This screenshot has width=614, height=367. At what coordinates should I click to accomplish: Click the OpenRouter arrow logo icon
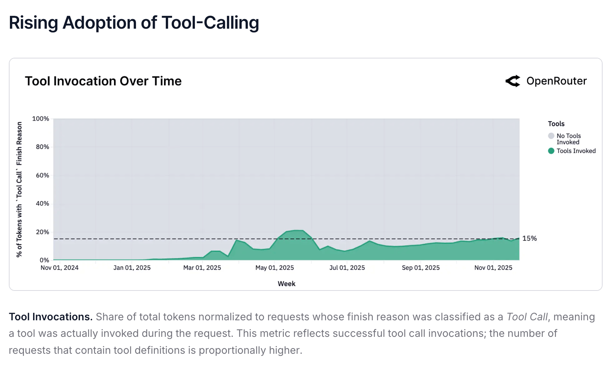pos(513,81)
